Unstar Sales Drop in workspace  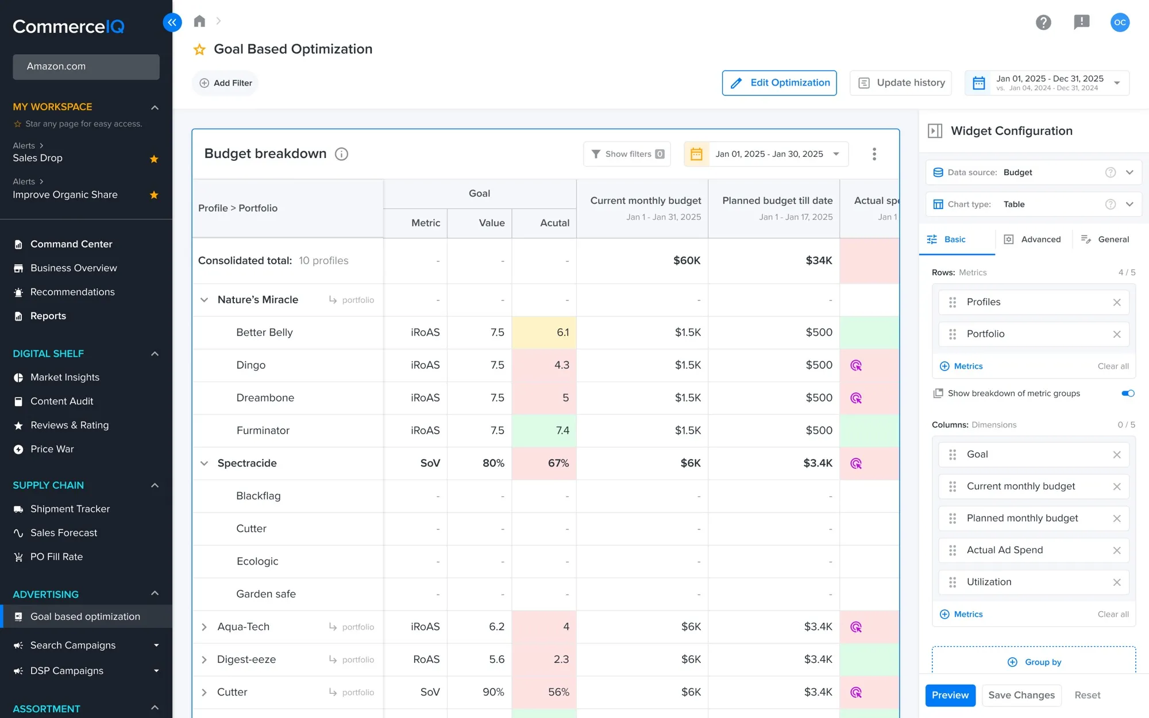[x=154, y=159]
